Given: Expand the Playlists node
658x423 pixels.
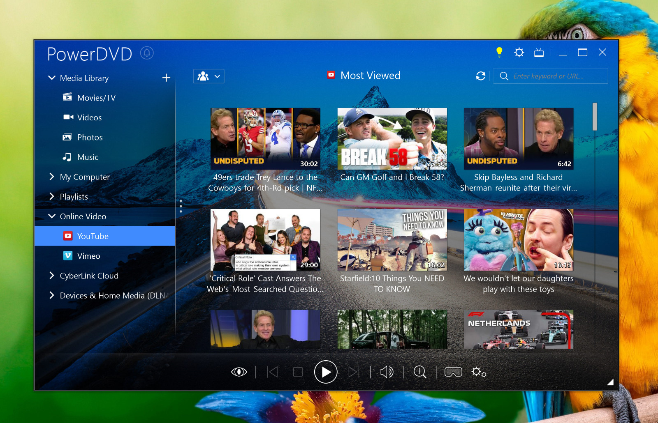Looking at the screenshot, I should point(52,196).
